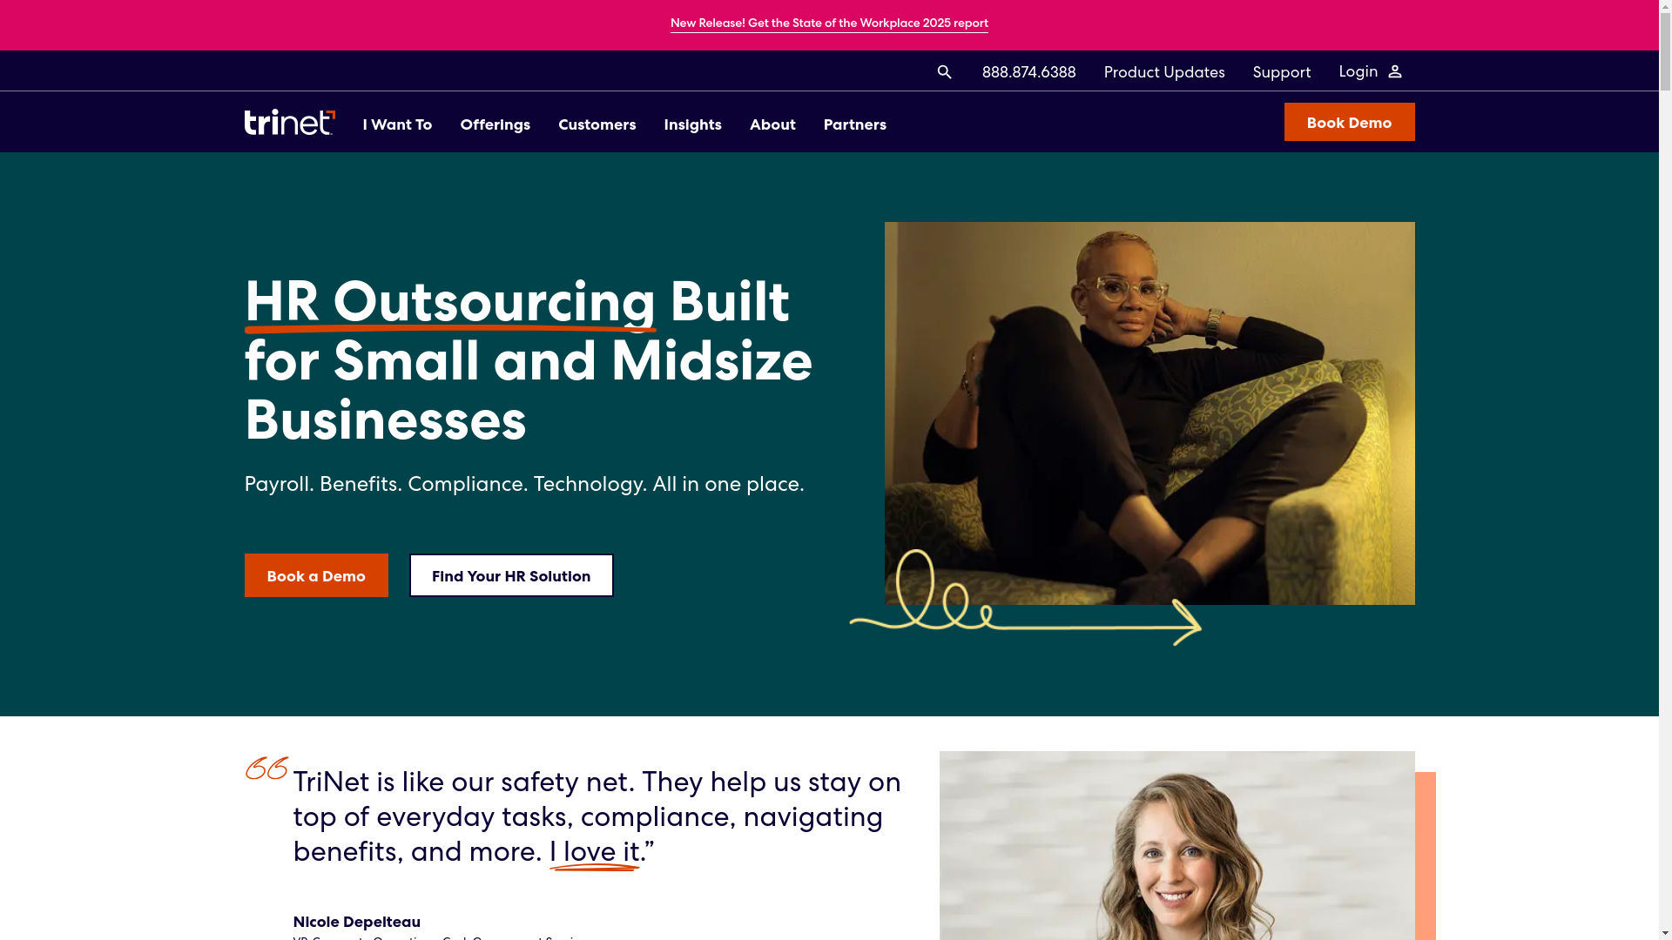Click the TriNet logo

click(289, 123)
